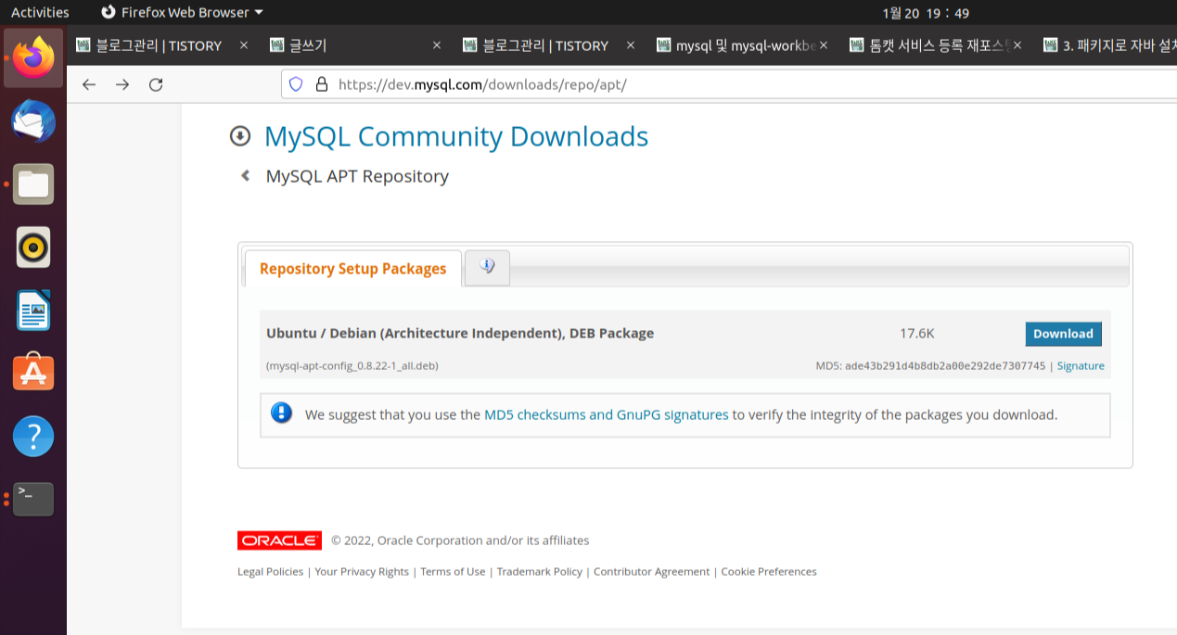The height and width of the screenshot is (635, 1177).
Task: Open the Files manager in dock
Action: tap(33, 184)
